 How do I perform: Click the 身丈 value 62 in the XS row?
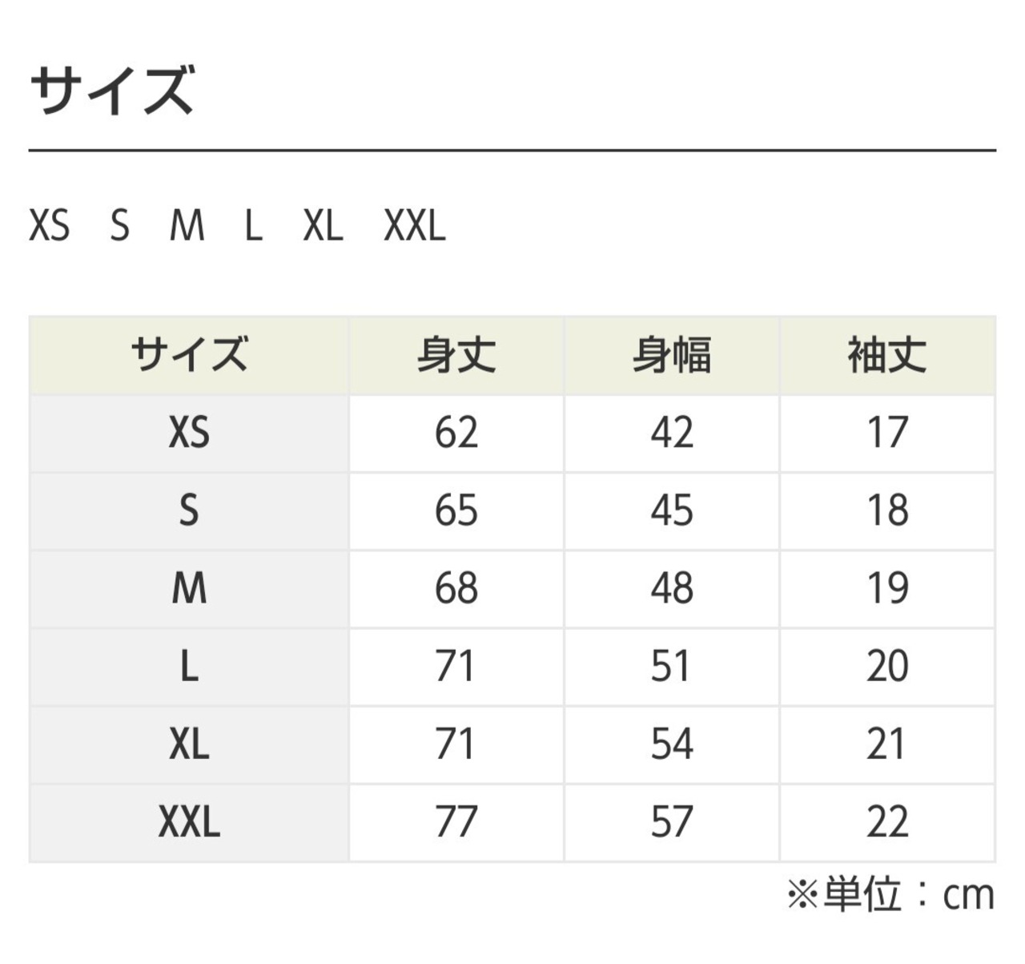pos(456,433)
